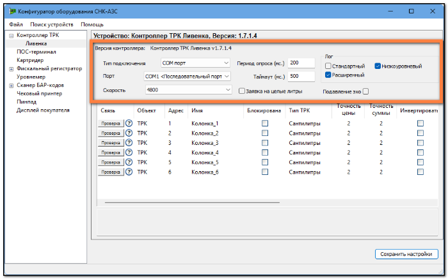Open the help icon in the Колонка_3 row

pos(129,143)
